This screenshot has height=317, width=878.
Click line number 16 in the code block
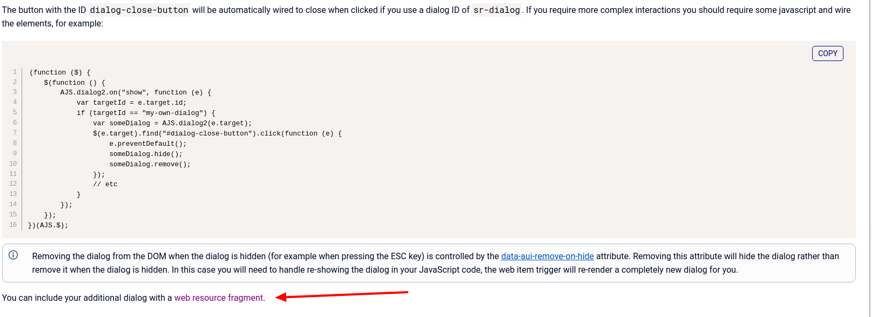pos(12,225)
